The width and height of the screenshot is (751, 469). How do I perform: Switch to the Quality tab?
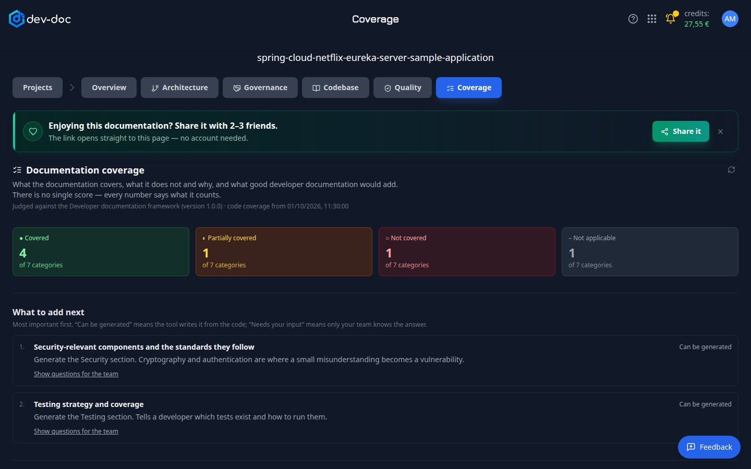403,88
